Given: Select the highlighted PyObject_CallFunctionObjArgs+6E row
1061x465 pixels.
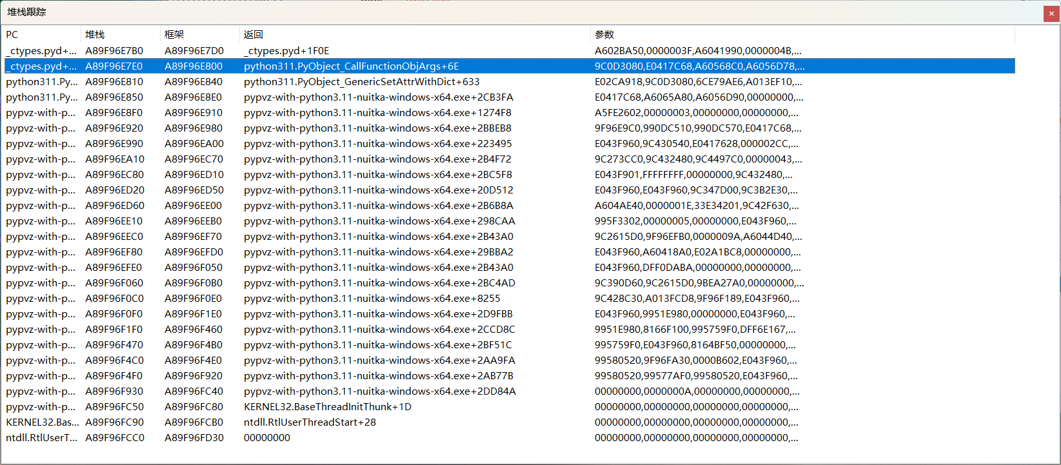Looking at the screenshot, I should point(351,66).
